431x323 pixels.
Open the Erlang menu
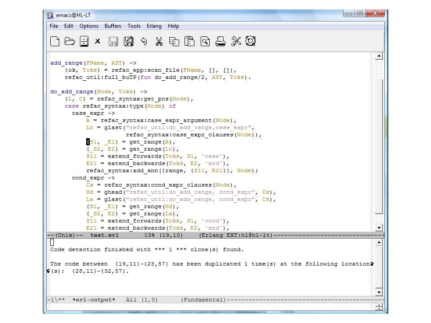coord(154,26)
